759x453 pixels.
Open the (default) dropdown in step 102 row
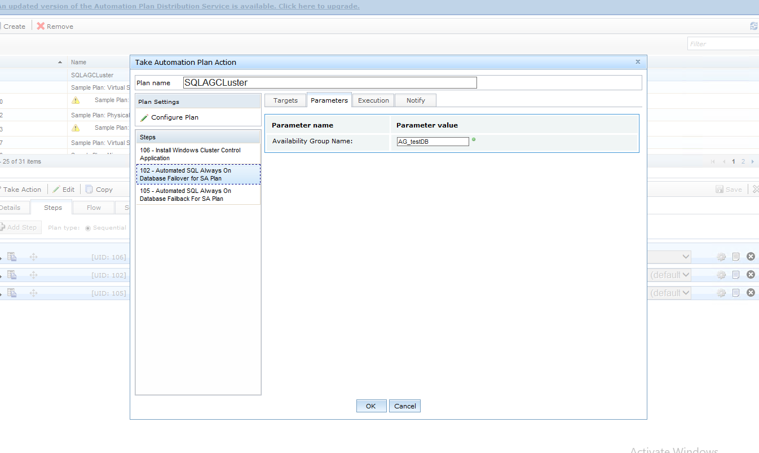pos(669,275)
